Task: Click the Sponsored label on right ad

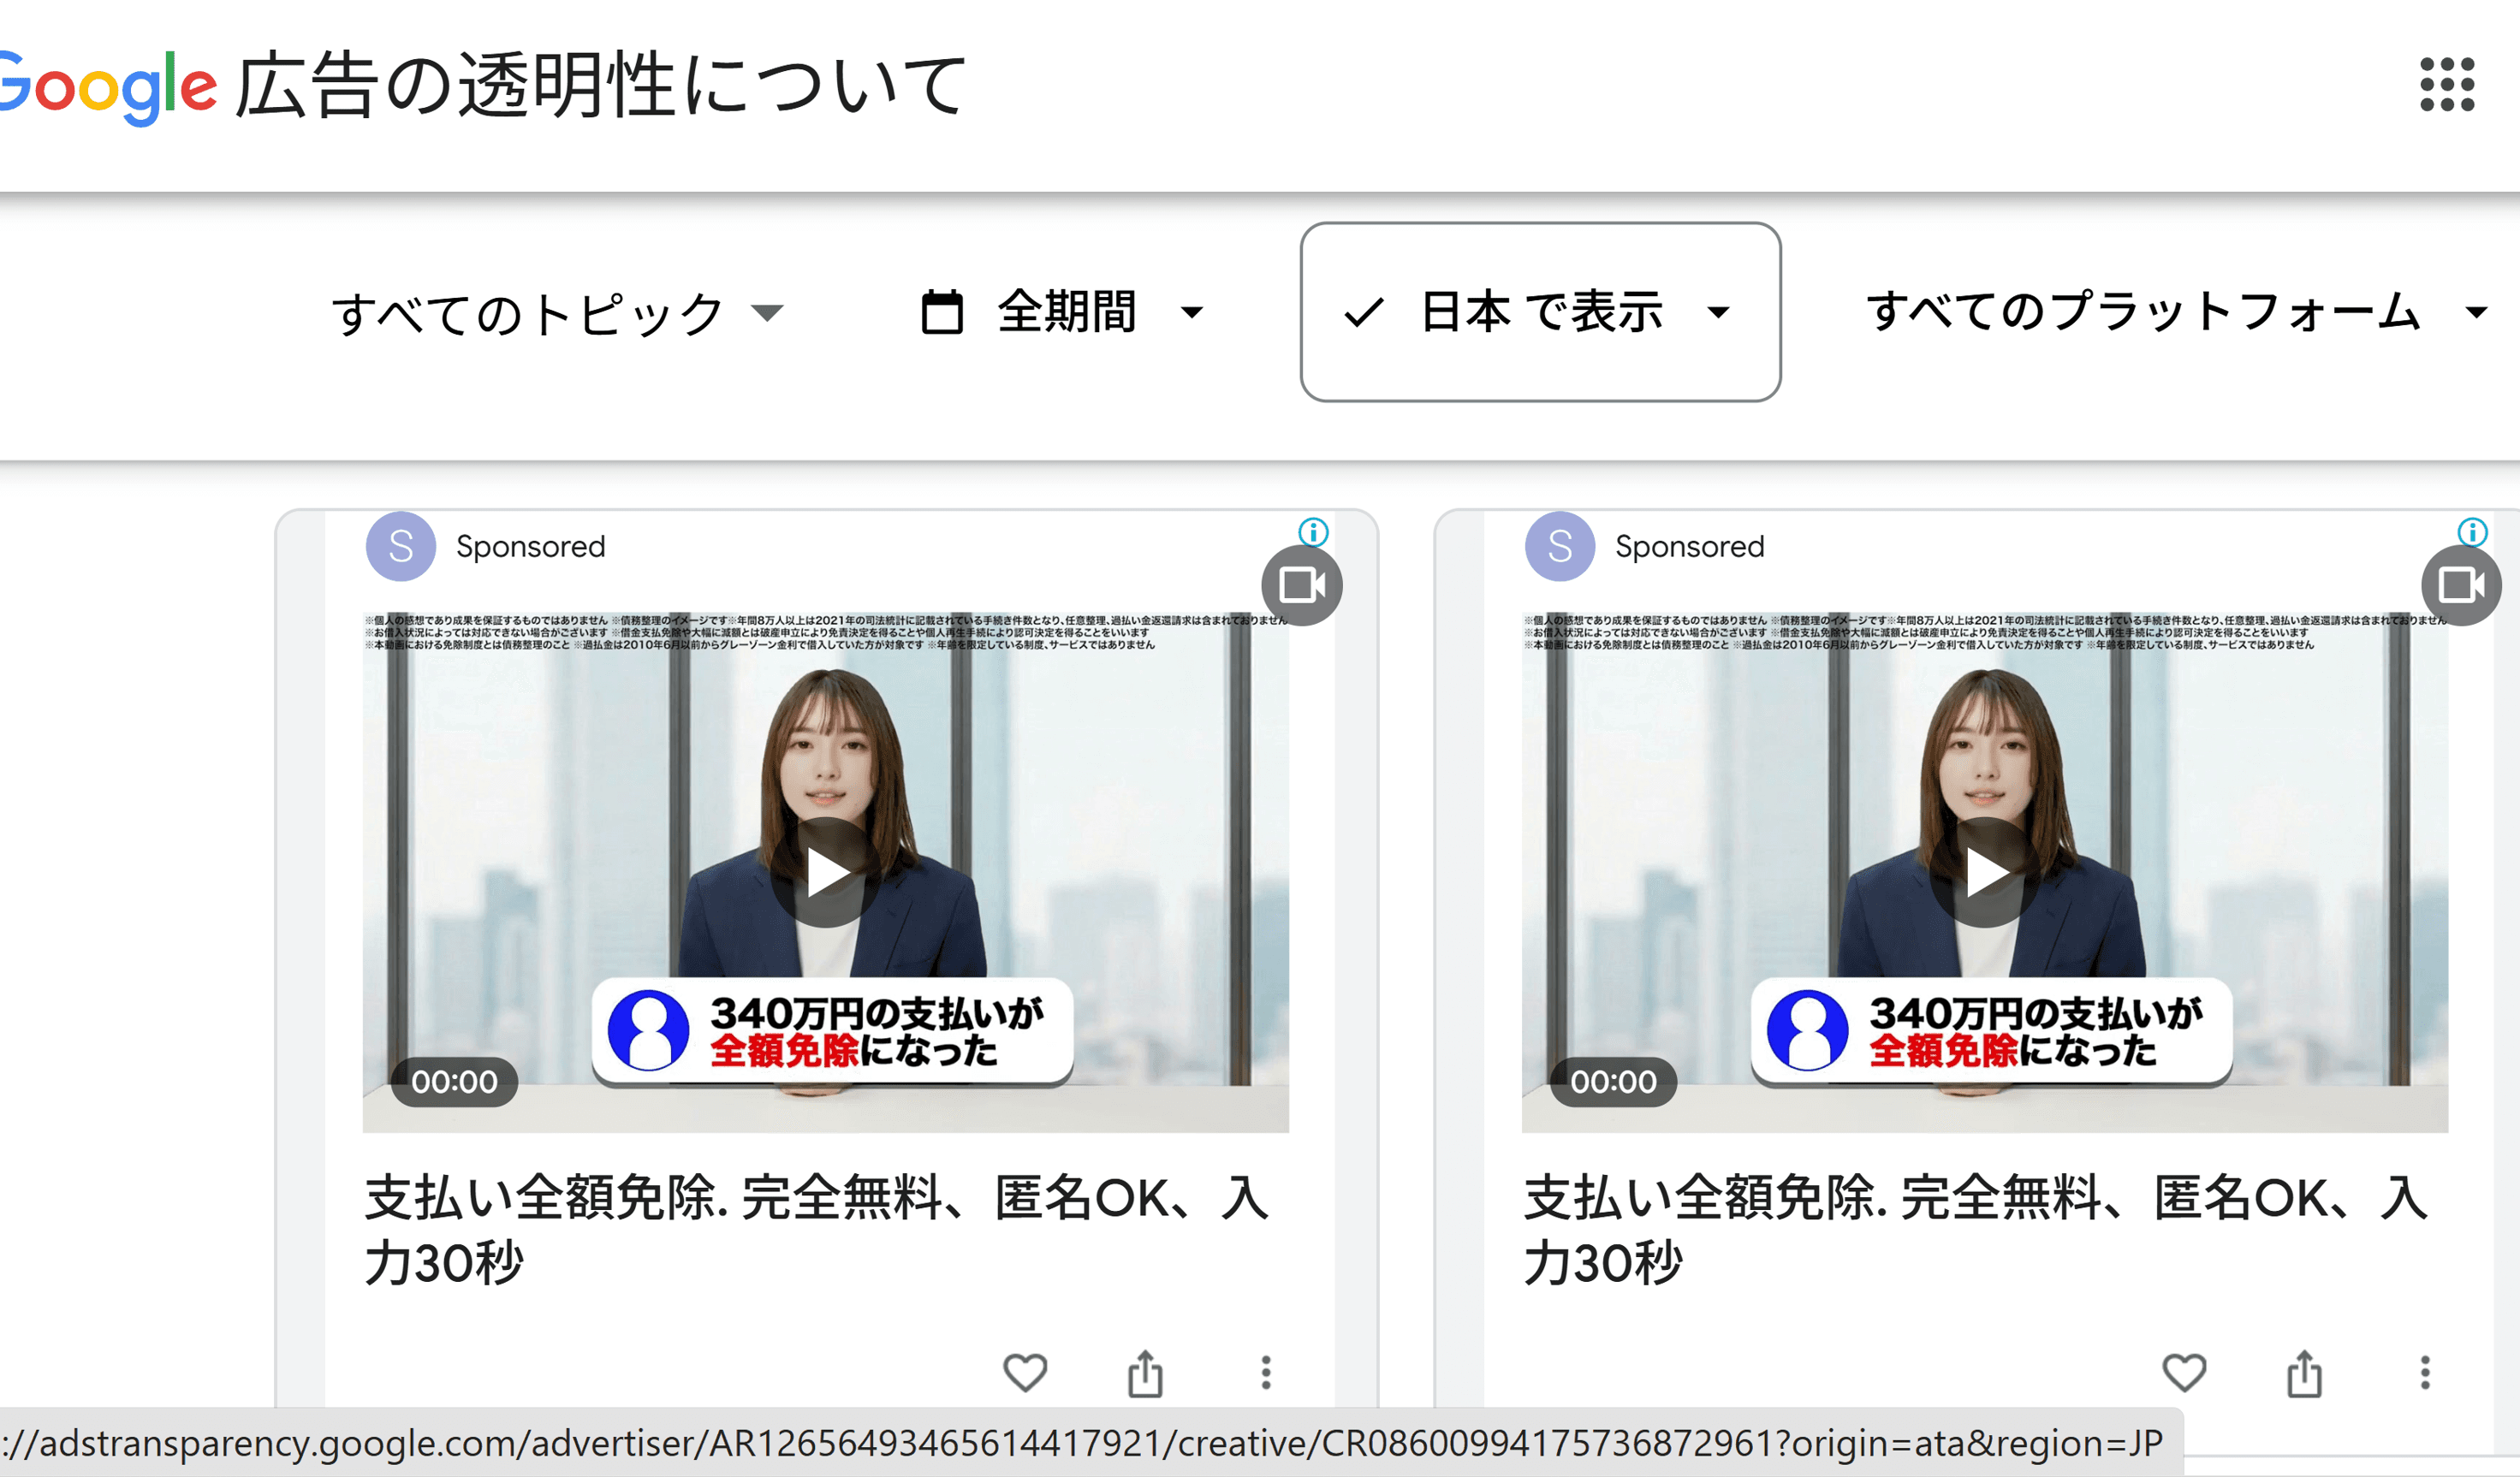Action: tap(1690, 547)
